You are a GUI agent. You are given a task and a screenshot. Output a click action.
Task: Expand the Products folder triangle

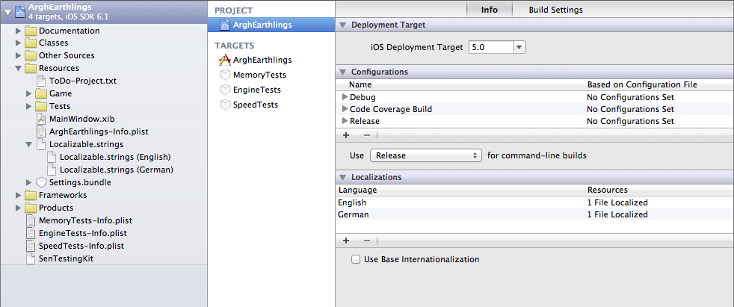(19, 208)
